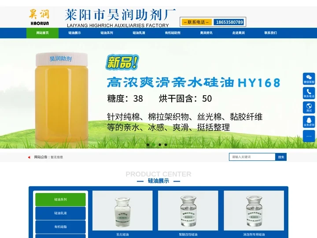This screenshot has height=238, width=317.
Task: Click the 昊润 HAORUN logo
Action: coord(40,17)
